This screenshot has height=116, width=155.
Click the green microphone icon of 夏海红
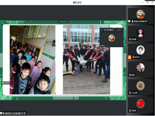point(132,21)
